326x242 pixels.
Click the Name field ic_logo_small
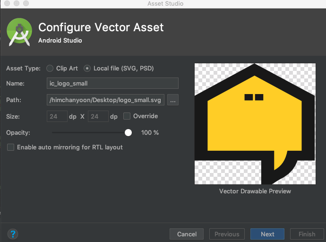point(112,83)
